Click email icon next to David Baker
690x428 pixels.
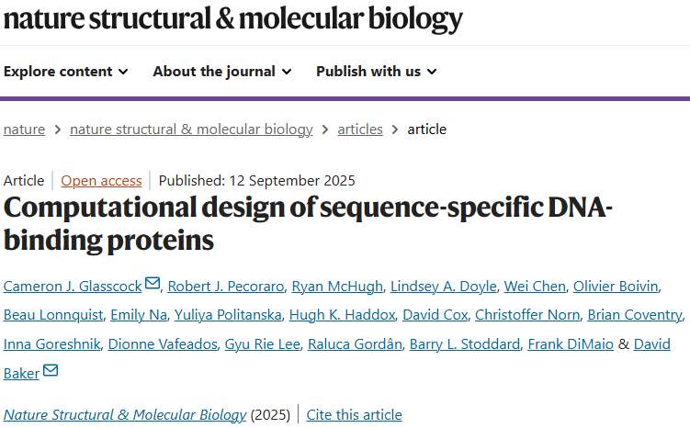point(51,370)
